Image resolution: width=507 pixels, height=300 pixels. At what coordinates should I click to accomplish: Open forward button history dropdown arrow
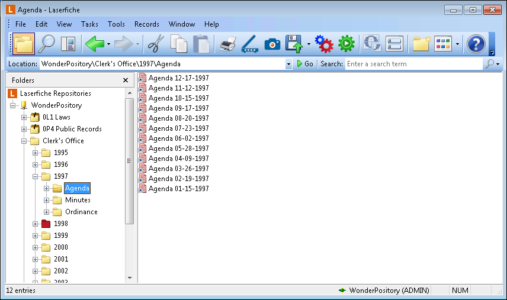pyautogui.click(x=138, y=44)
